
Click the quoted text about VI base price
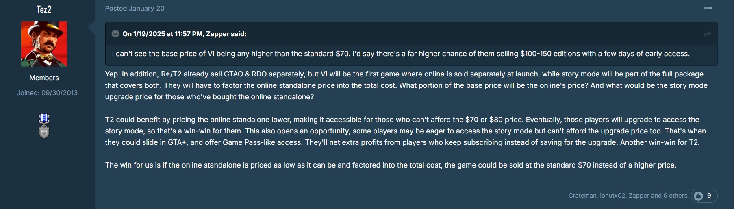click(x=401, y=54)
